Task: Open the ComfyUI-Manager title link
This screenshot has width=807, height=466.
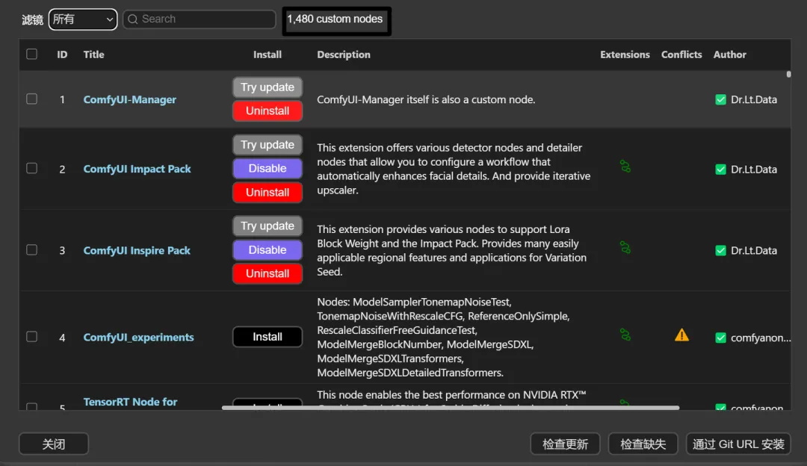Action: tap(130, 100)
